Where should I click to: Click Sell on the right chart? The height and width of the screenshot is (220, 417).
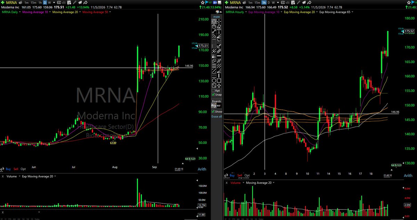240,176
